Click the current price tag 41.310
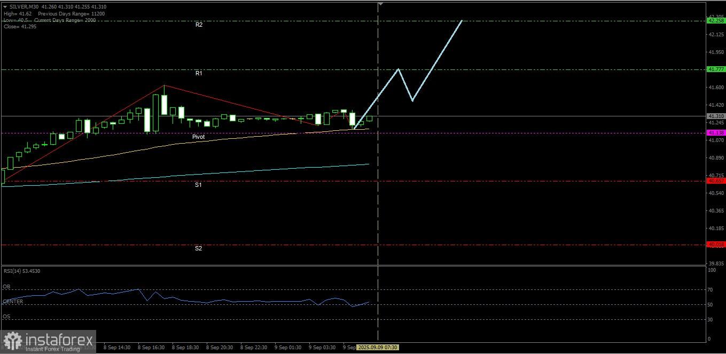The height and width of the screenshot is (354, 726). point(716,116)
